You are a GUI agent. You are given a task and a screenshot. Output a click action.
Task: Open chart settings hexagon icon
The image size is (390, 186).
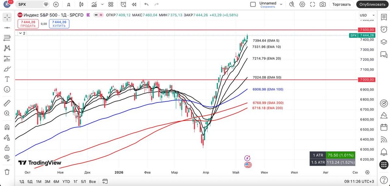coord(302,4)
